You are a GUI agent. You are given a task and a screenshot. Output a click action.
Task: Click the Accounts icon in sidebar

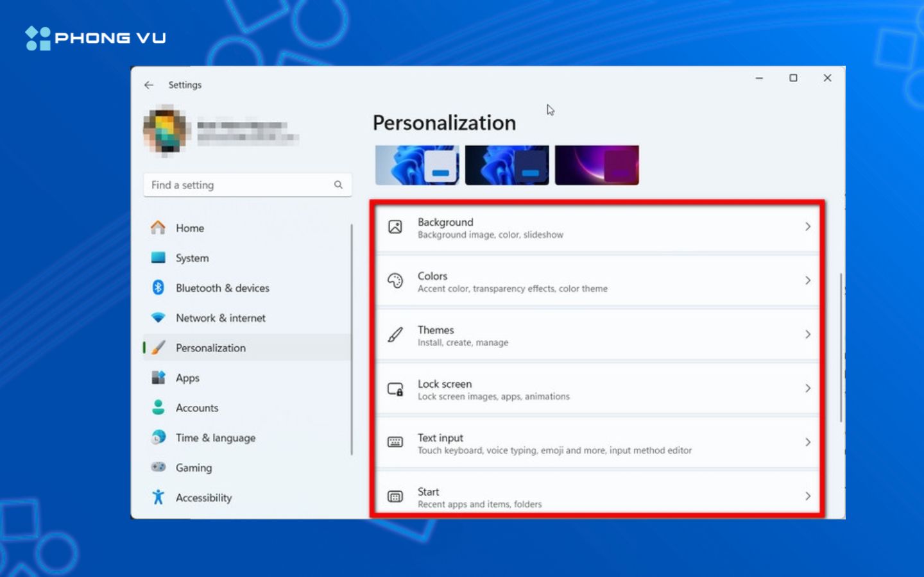click(x=159, y=408)
